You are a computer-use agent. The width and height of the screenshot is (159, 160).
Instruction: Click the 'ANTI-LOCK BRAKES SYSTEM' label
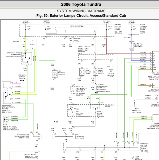coord(22,77)
